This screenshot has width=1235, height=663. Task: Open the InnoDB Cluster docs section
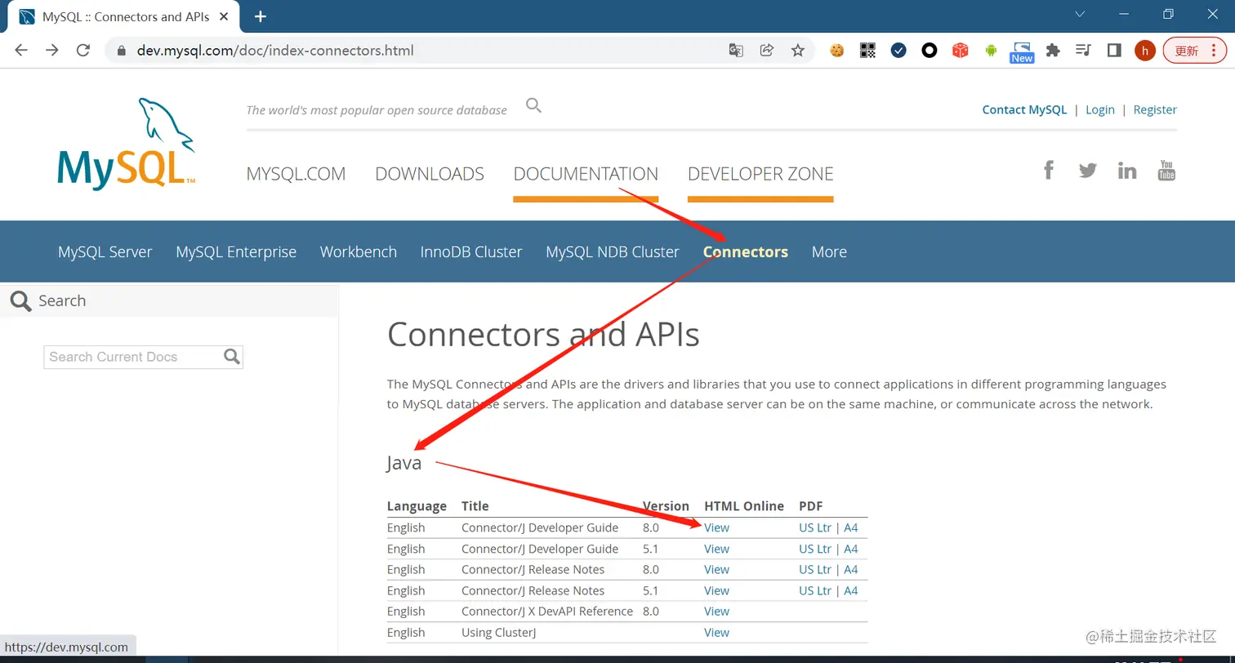click(471, 251)
